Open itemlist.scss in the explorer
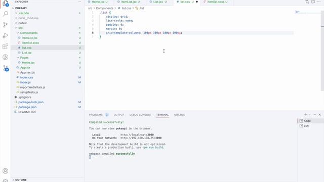324x182 pixels. coord(30,42)
